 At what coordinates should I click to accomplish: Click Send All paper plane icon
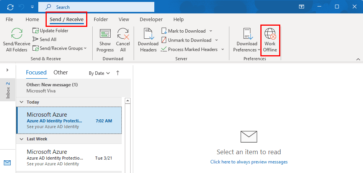coord(36,40)
